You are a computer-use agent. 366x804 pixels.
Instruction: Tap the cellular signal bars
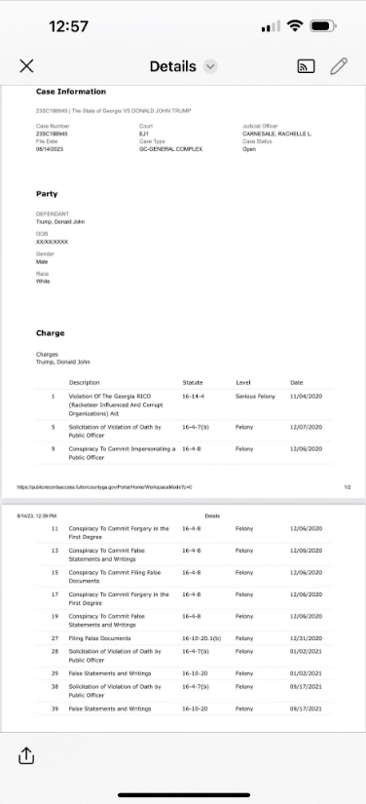(x=271, y=26)
